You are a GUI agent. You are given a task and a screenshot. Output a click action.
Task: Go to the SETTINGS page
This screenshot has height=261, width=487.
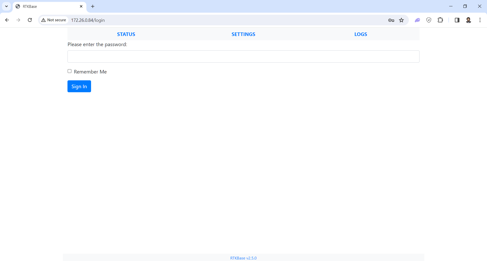(x=243, y=34)
